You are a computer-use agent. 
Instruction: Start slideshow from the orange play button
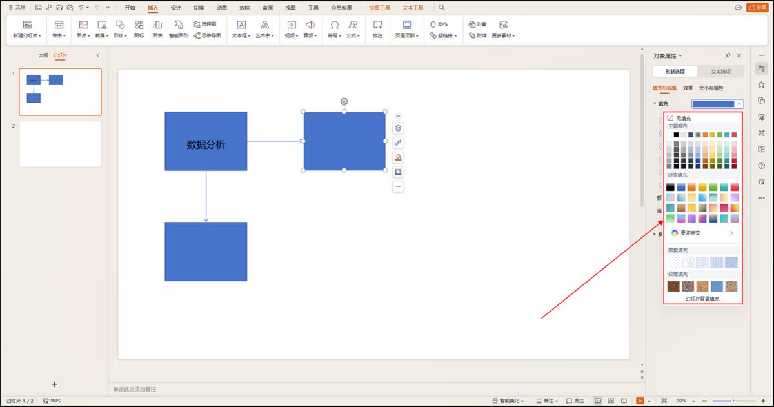click(640, 401)
